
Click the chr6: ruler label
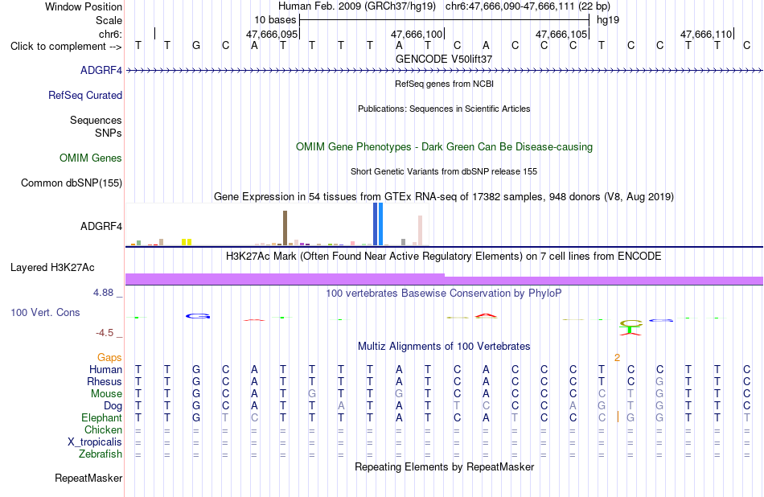tap(110, 34)
